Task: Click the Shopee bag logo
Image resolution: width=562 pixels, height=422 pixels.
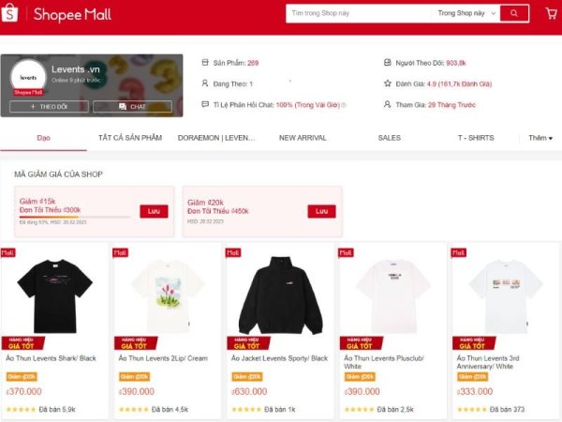Action: tap(9, 13)
